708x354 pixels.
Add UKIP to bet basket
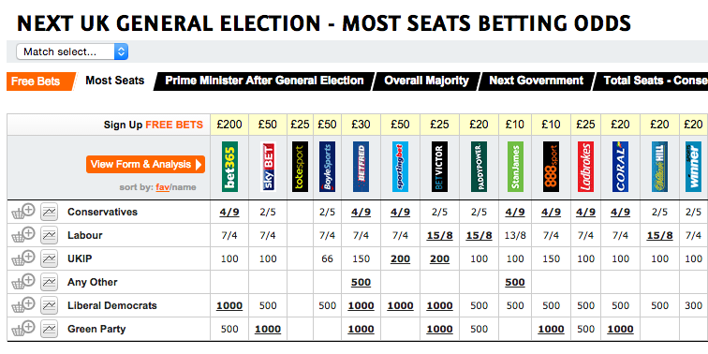pyautogui.click(x=23, y=258)
